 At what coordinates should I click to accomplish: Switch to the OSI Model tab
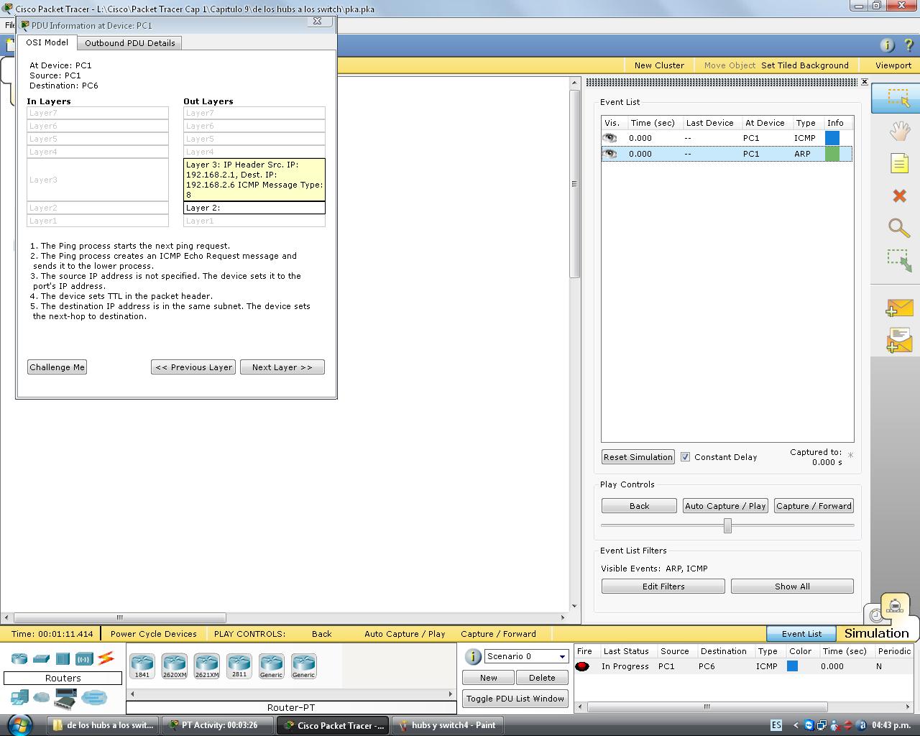click(x=47, y=42)
